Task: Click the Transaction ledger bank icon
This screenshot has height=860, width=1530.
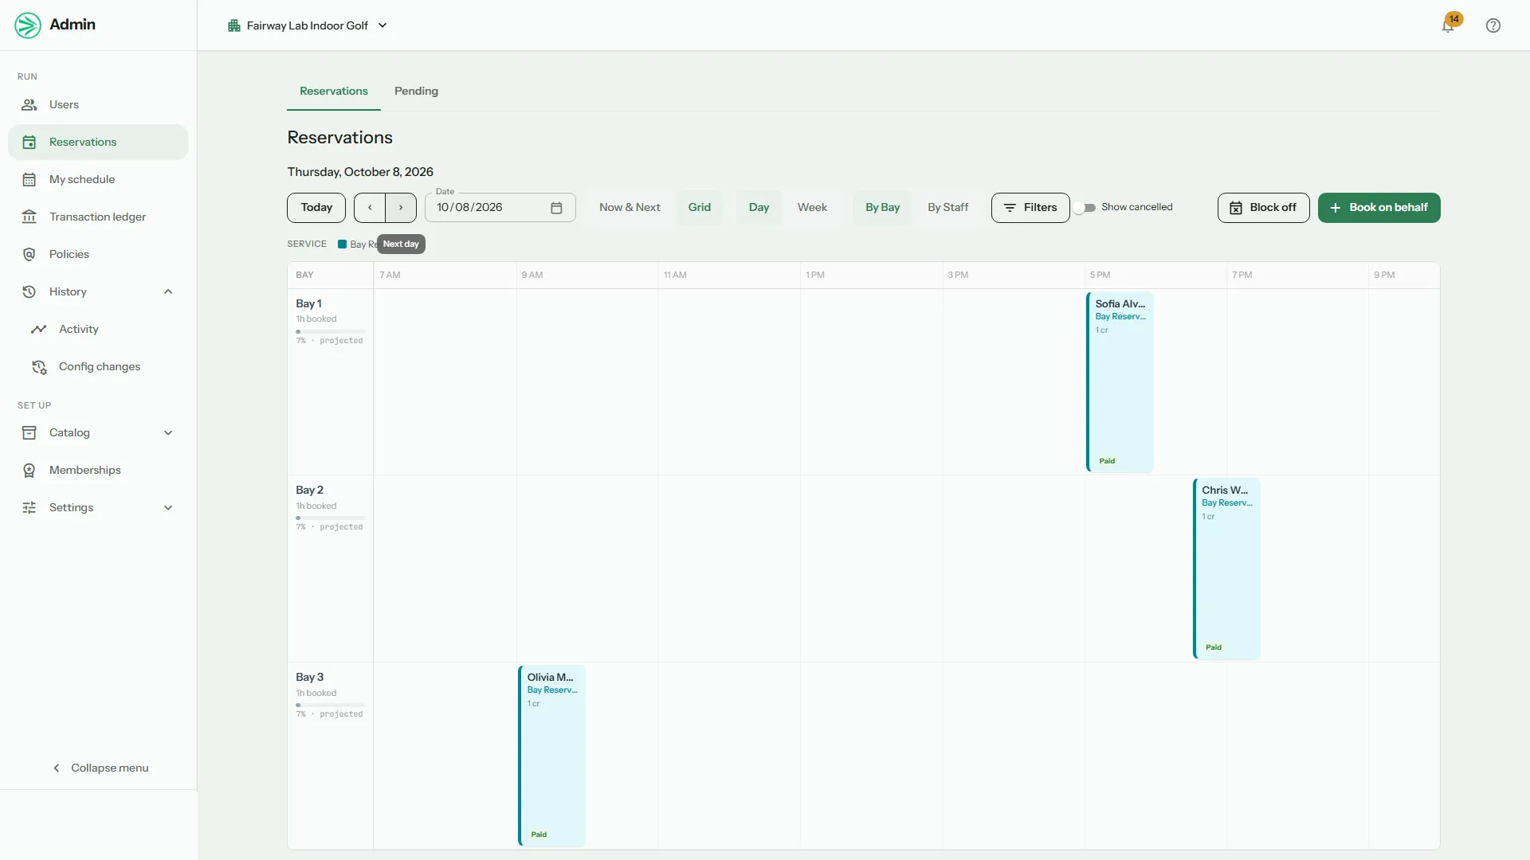Action: click(29, 217)
